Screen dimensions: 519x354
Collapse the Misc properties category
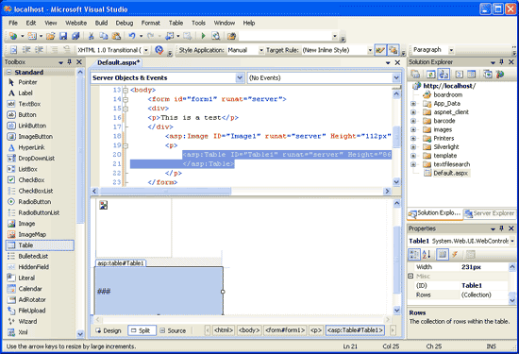click(410, 277)
